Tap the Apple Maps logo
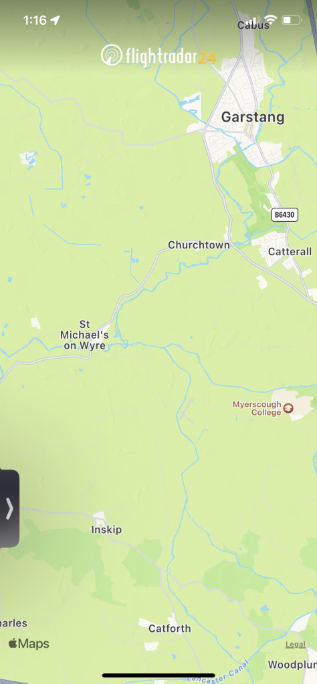 coord(29,643)
